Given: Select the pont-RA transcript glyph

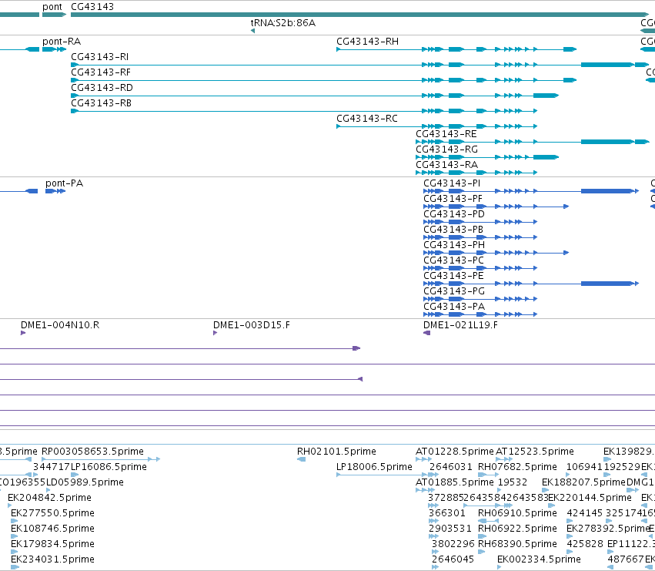Looking at the screenshot, I should click(54, 49).
